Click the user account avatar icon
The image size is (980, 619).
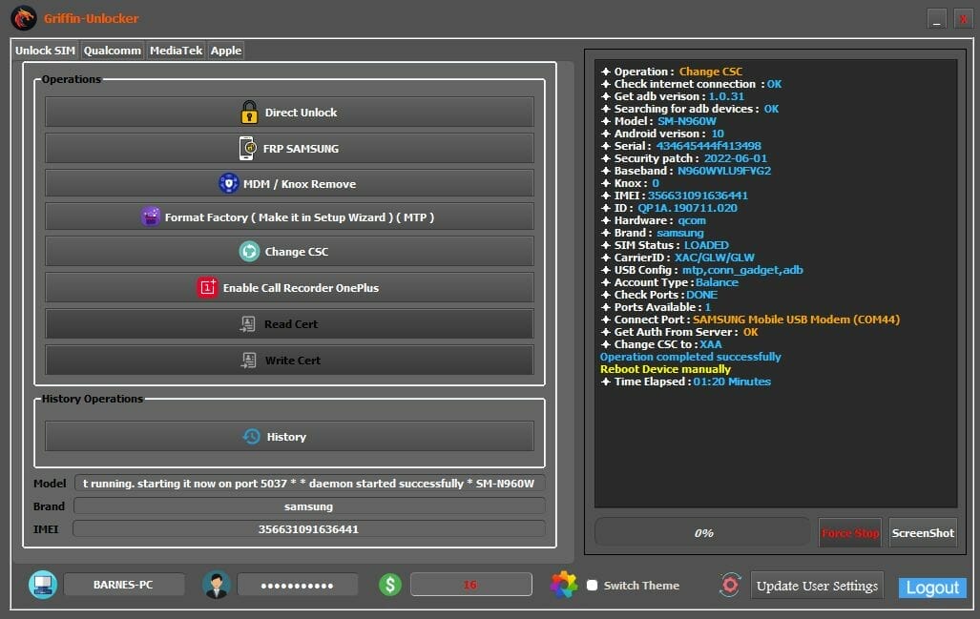click(216, 585)
